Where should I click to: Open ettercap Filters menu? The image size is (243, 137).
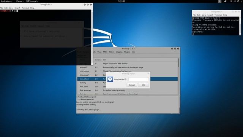click(112, 52)
